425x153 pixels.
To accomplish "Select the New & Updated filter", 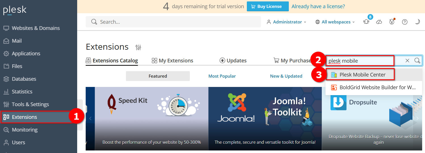I will pyautogui.click(x=286, y=76).
